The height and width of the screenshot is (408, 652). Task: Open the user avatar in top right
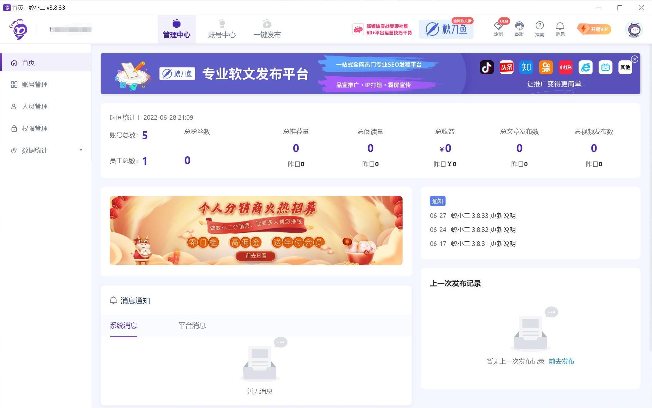(x=634, y=30)
